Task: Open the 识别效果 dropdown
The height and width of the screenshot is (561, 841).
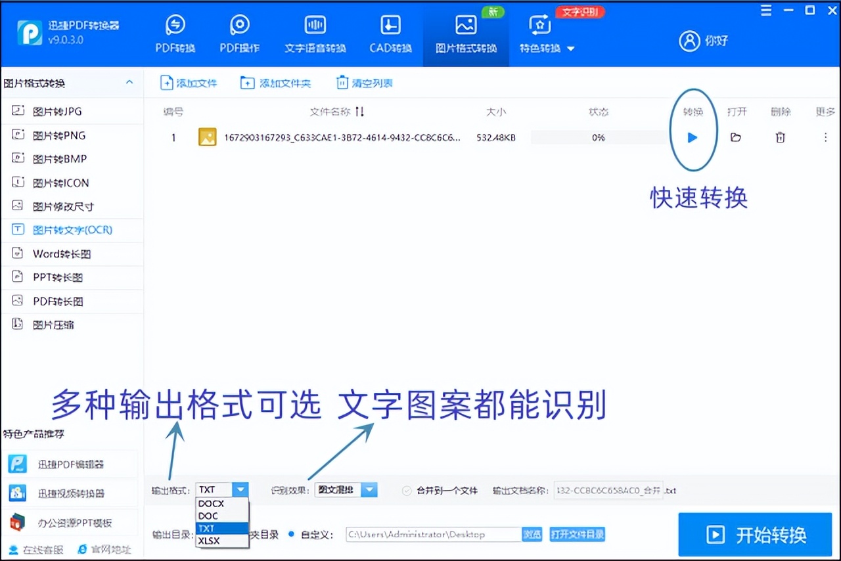Action: click(x=369, y=490)
